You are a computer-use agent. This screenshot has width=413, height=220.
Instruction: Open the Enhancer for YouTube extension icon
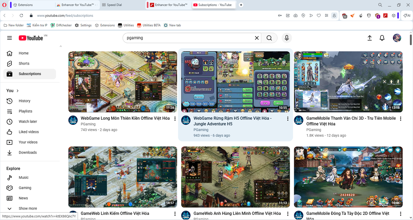coord(385,15)
